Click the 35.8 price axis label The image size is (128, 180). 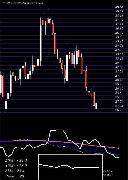118,37
